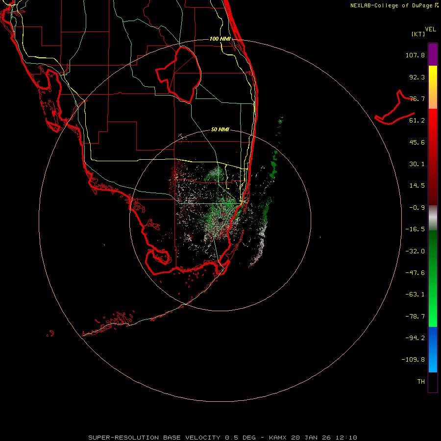Click the 14.5 legend value
The height and width of the screenshot is (441, 441).
point(417,186)
